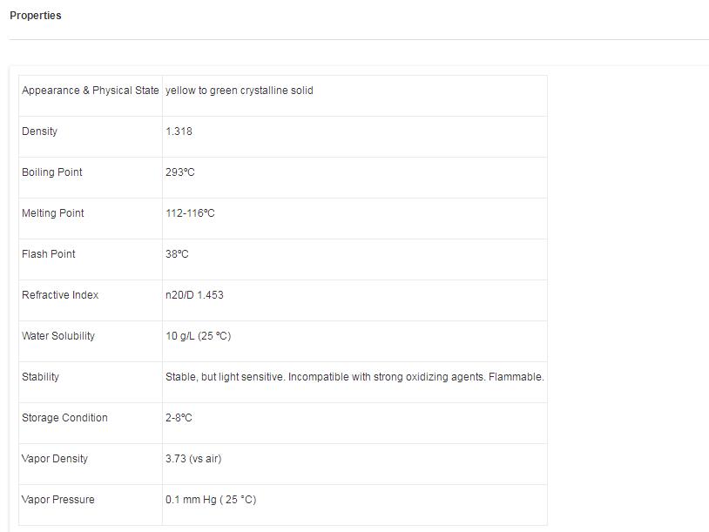Select the 112-116°C melting point value
Screen dimensions: 709x532
point(190,213)
